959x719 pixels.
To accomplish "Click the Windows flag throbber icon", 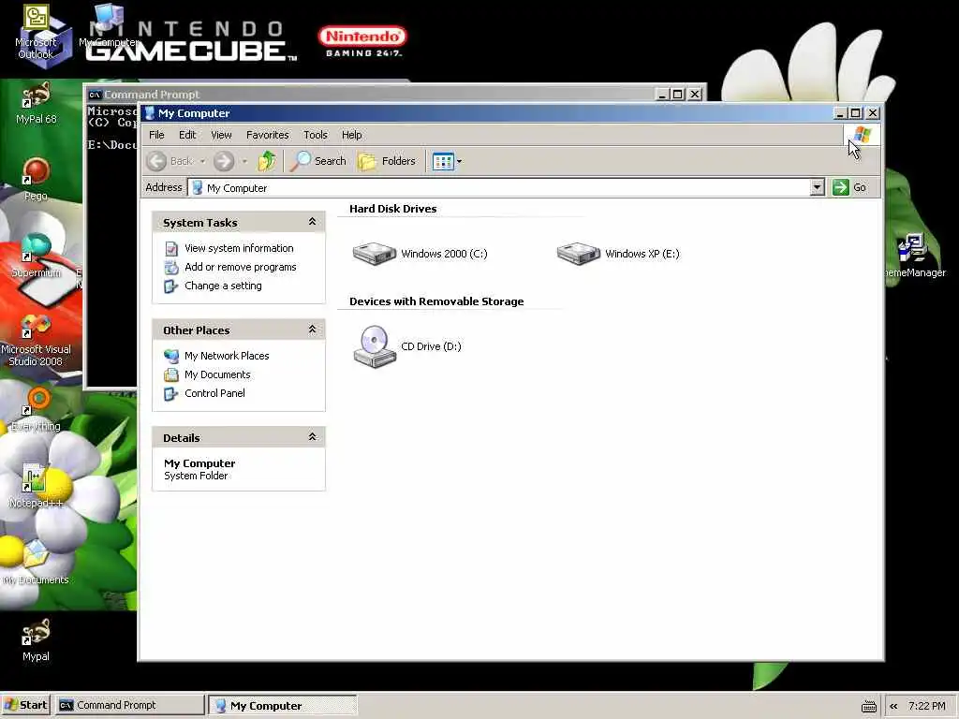I will click(x=862, y=135).
